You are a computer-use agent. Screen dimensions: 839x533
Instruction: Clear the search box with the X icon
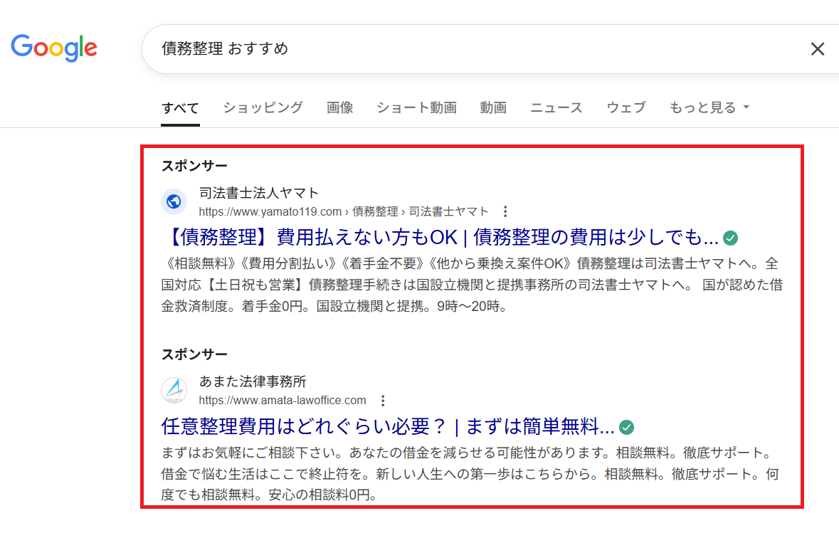point(817,49)
